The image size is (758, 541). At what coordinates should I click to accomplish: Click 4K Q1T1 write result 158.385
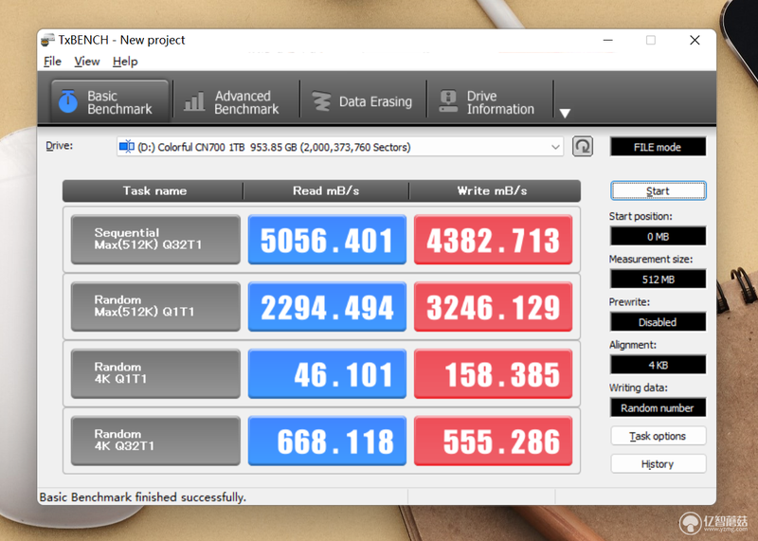pyautogui.click(x=493, y=373)
